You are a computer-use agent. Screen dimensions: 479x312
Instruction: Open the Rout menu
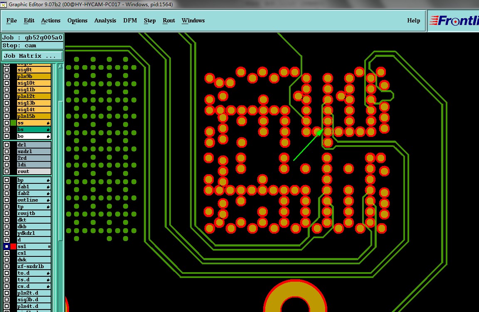(x=169, y=20)
